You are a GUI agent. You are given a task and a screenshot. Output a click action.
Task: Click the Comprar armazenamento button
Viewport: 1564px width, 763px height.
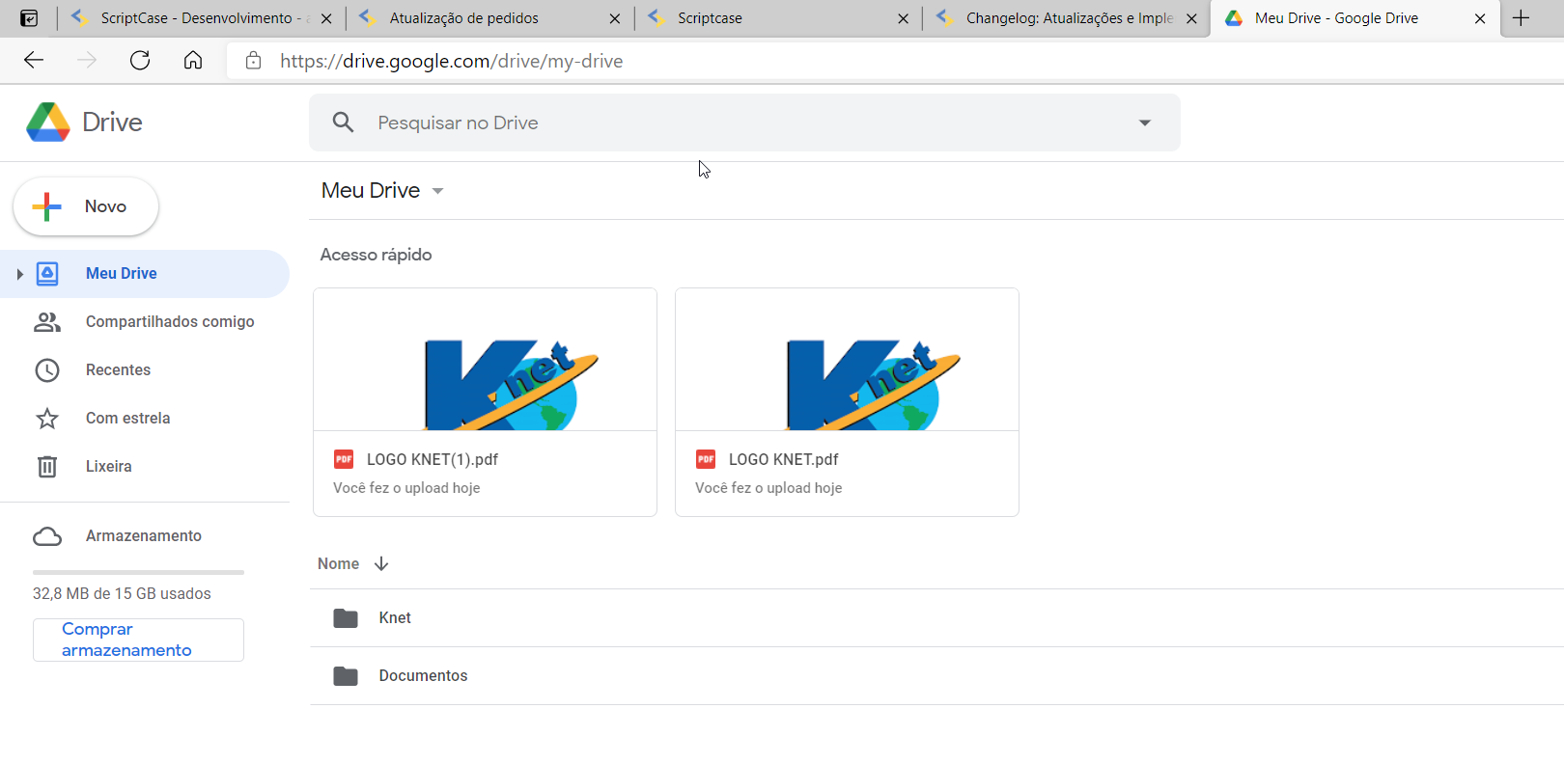[138, 640]
